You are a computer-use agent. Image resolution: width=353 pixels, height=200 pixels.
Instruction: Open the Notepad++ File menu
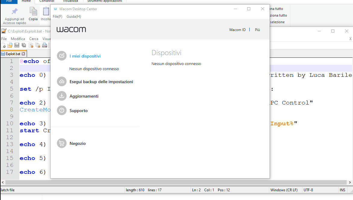pyautogui.click(x=4, y=39)
